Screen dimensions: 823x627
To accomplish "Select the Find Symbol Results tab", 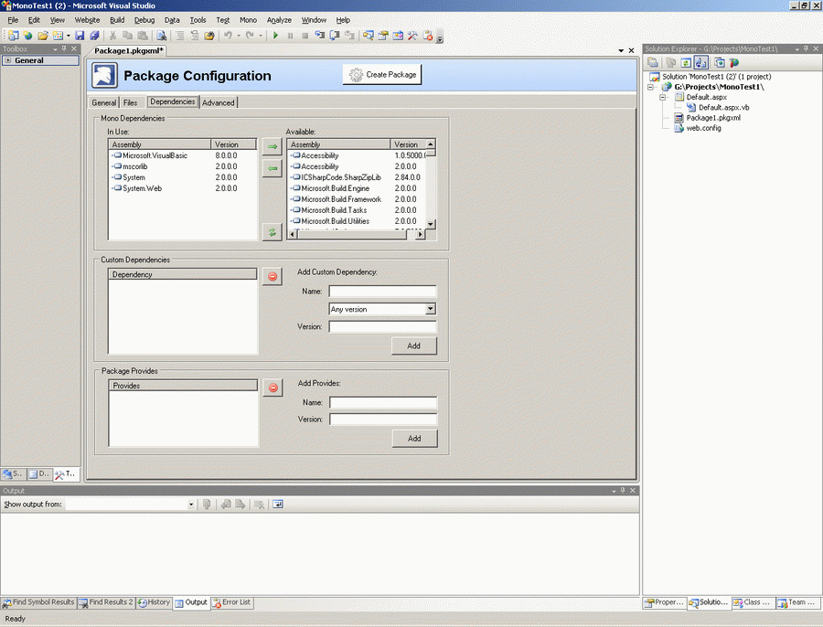I will coord(38,602).
